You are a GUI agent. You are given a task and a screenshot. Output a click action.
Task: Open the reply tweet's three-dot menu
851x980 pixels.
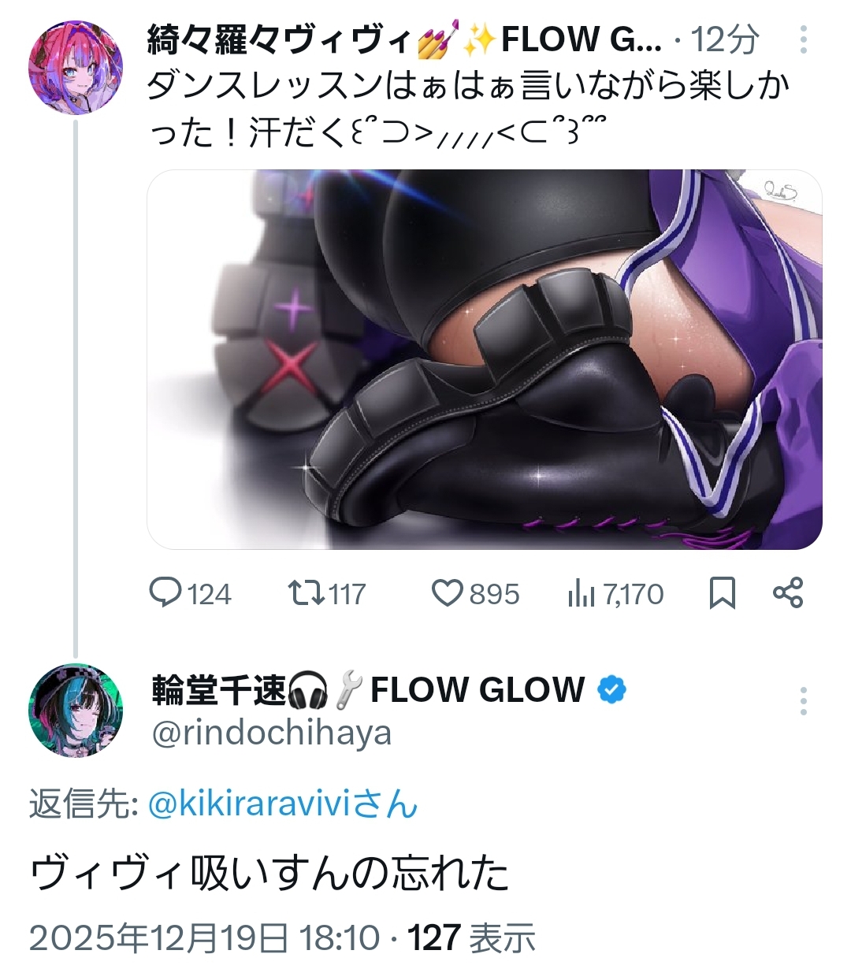803,700
